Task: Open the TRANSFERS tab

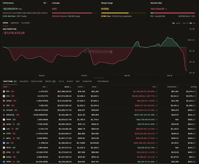Action: point(87,81)
